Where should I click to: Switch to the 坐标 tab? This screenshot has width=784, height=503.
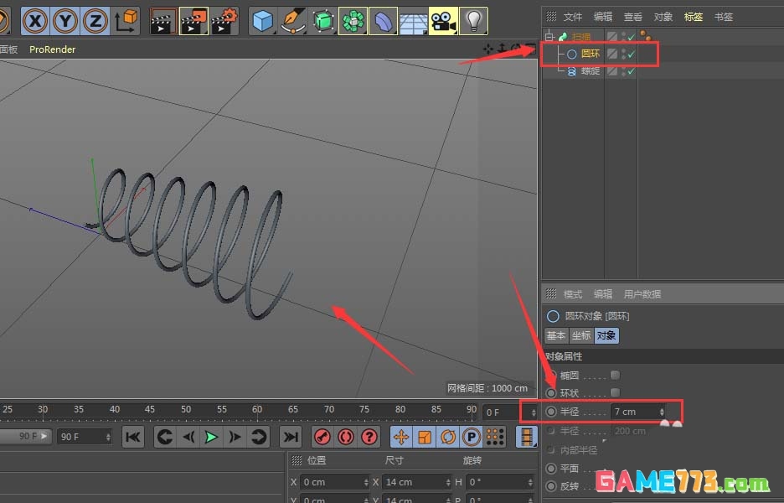click(580, 334)
